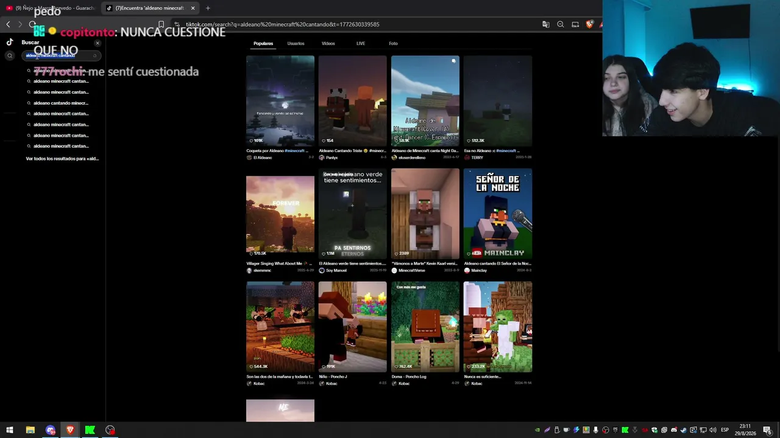This screenshot has height=438, width=780.
Task: Open the OBS Studio taskbar icon
Action: tap(110, 430)
